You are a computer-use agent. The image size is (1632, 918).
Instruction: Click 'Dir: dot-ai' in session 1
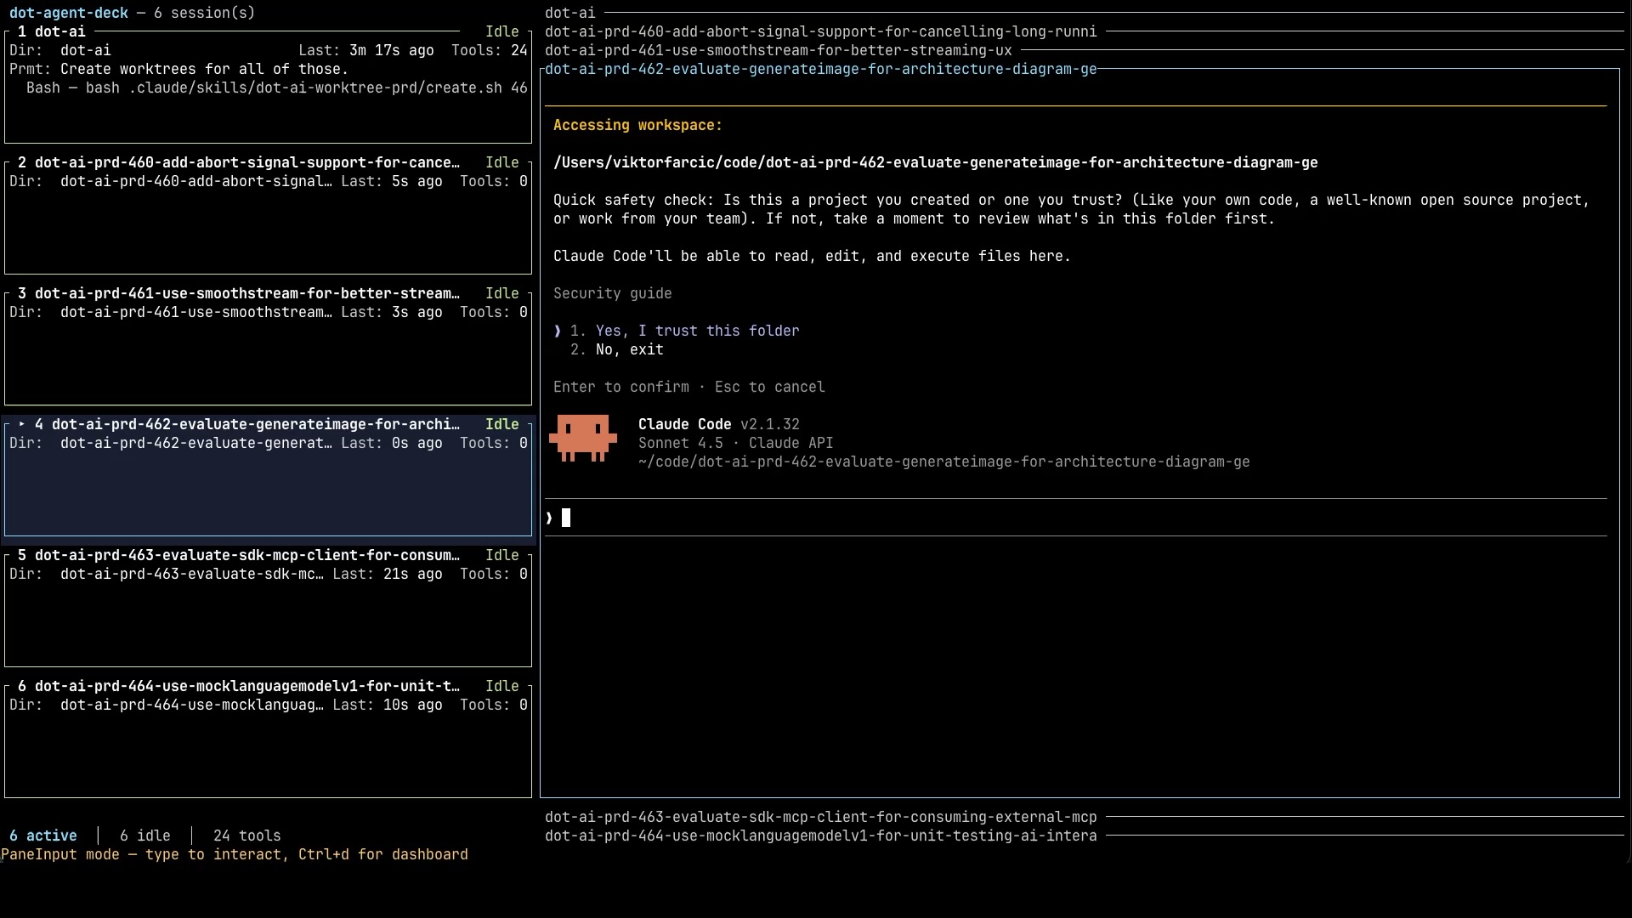click(x=60, y=50)
